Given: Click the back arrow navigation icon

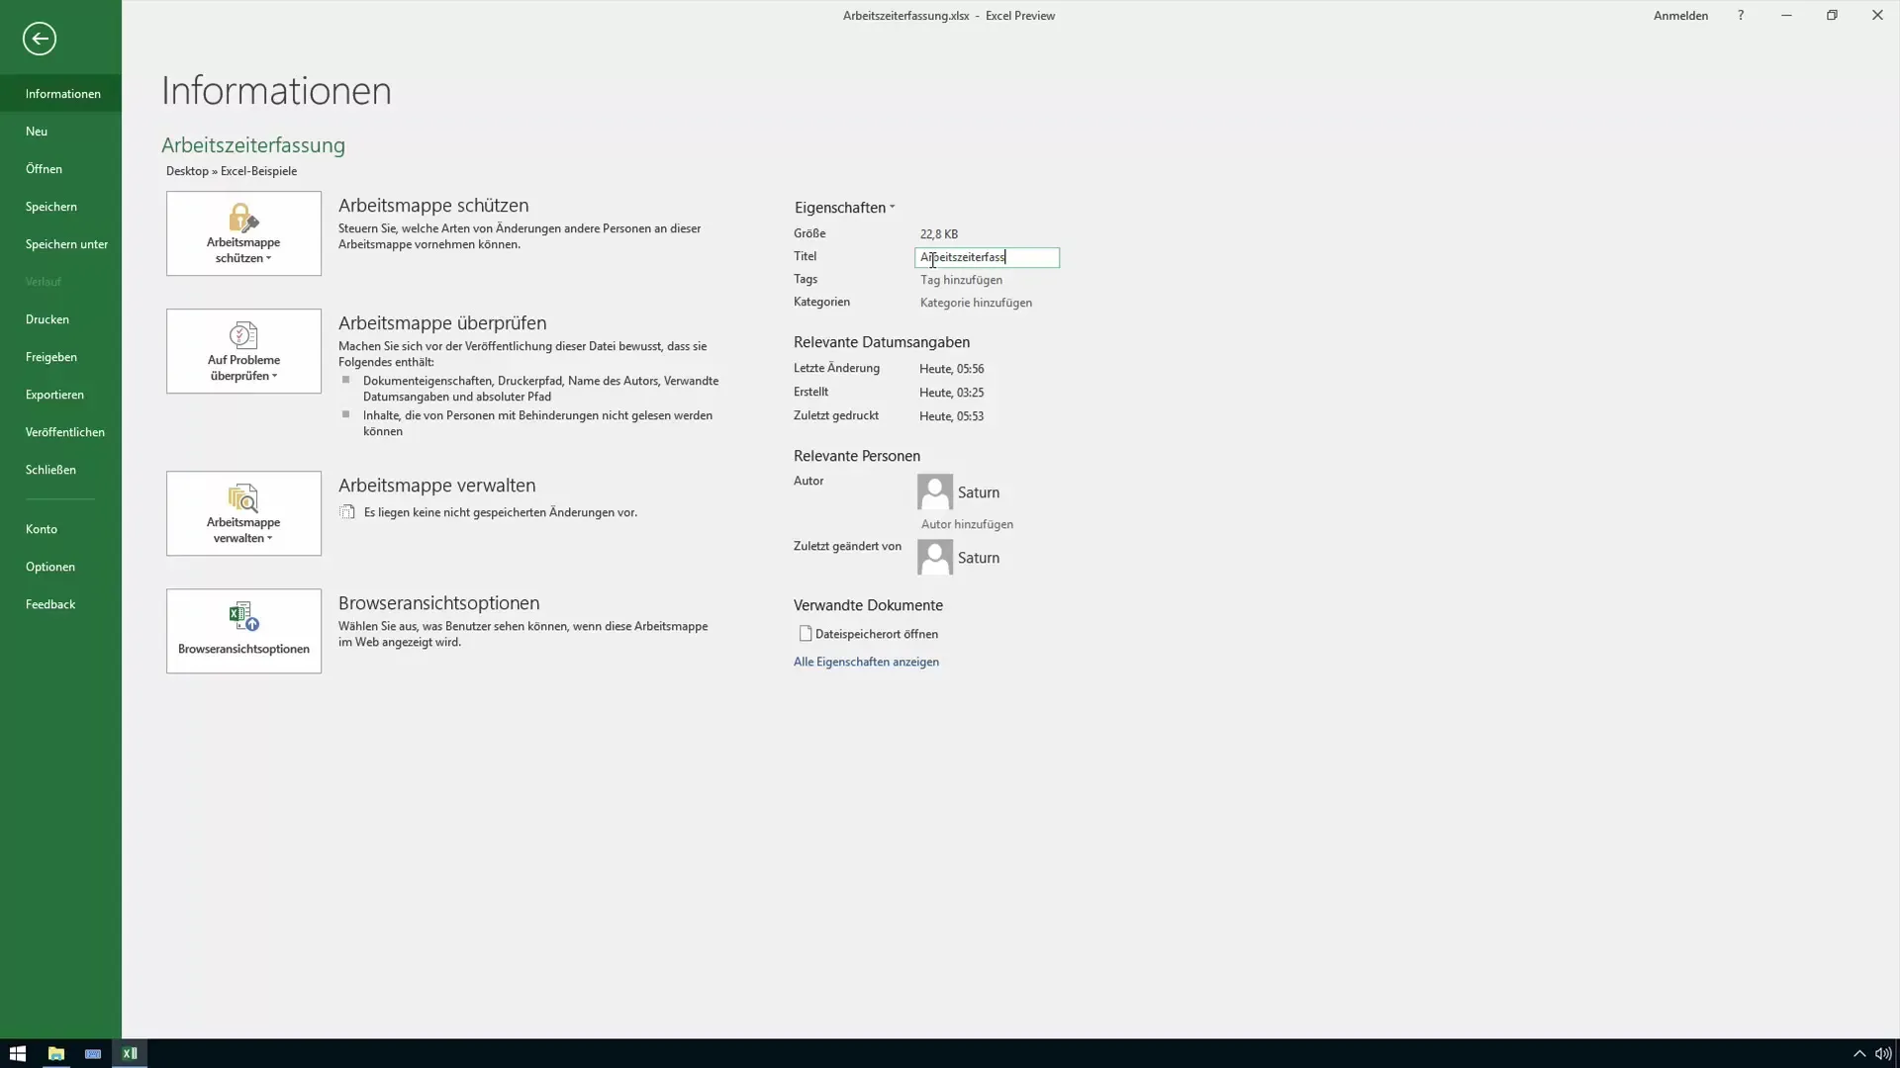Looking at the screenshot, I should click(40, 38).
